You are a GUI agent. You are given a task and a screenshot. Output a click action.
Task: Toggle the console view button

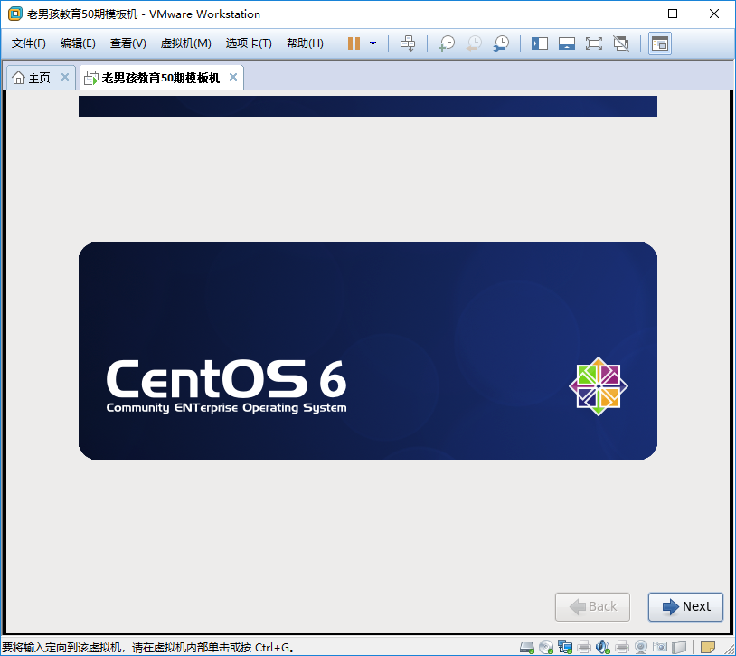660,43
